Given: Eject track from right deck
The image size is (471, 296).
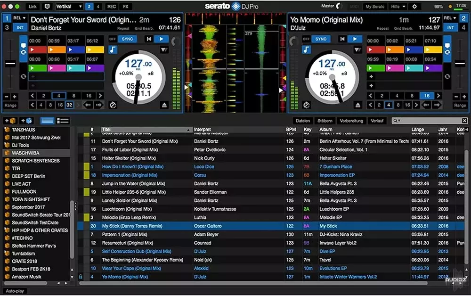Looking at the screenshot, I should click(x=357, y=105).
